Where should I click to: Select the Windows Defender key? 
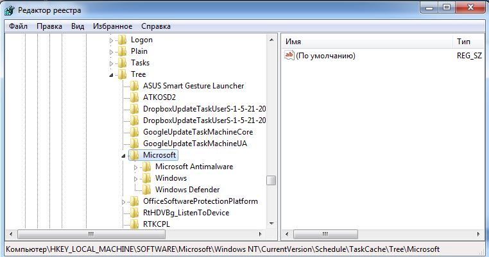pos(187,190)
